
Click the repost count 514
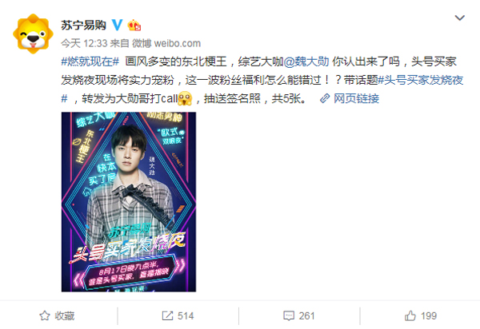186,315
